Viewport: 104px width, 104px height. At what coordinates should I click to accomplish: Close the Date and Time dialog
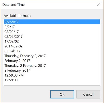point(99,4)
